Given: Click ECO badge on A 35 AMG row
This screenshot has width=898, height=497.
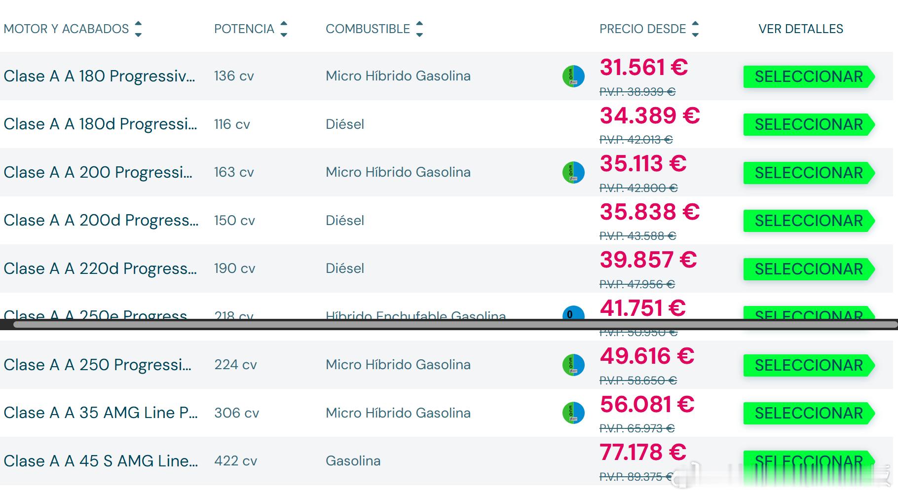Looking at the screenshot, I should (x=573, y=413).
